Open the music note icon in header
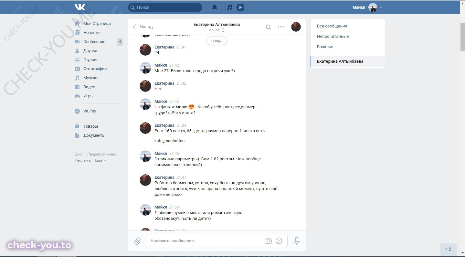 pos(229,7)
